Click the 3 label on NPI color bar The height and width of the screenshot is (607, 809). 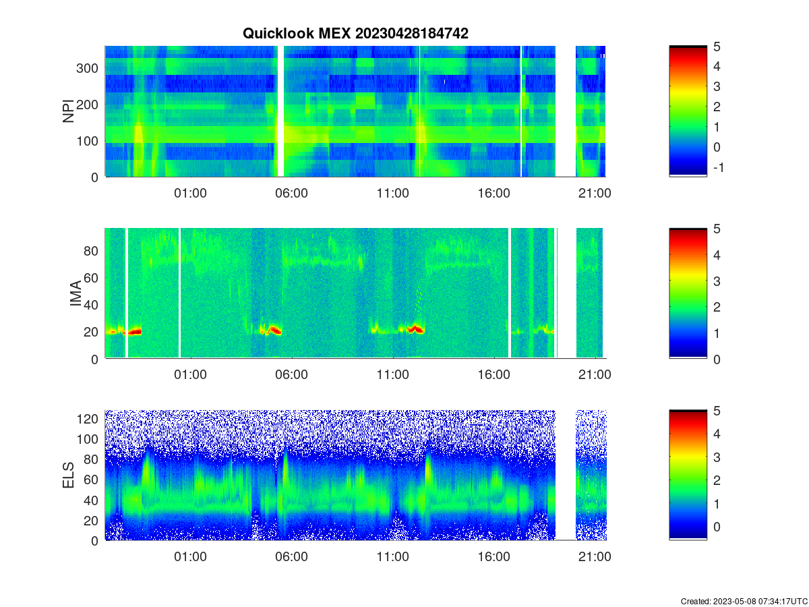tap(717, 87)
